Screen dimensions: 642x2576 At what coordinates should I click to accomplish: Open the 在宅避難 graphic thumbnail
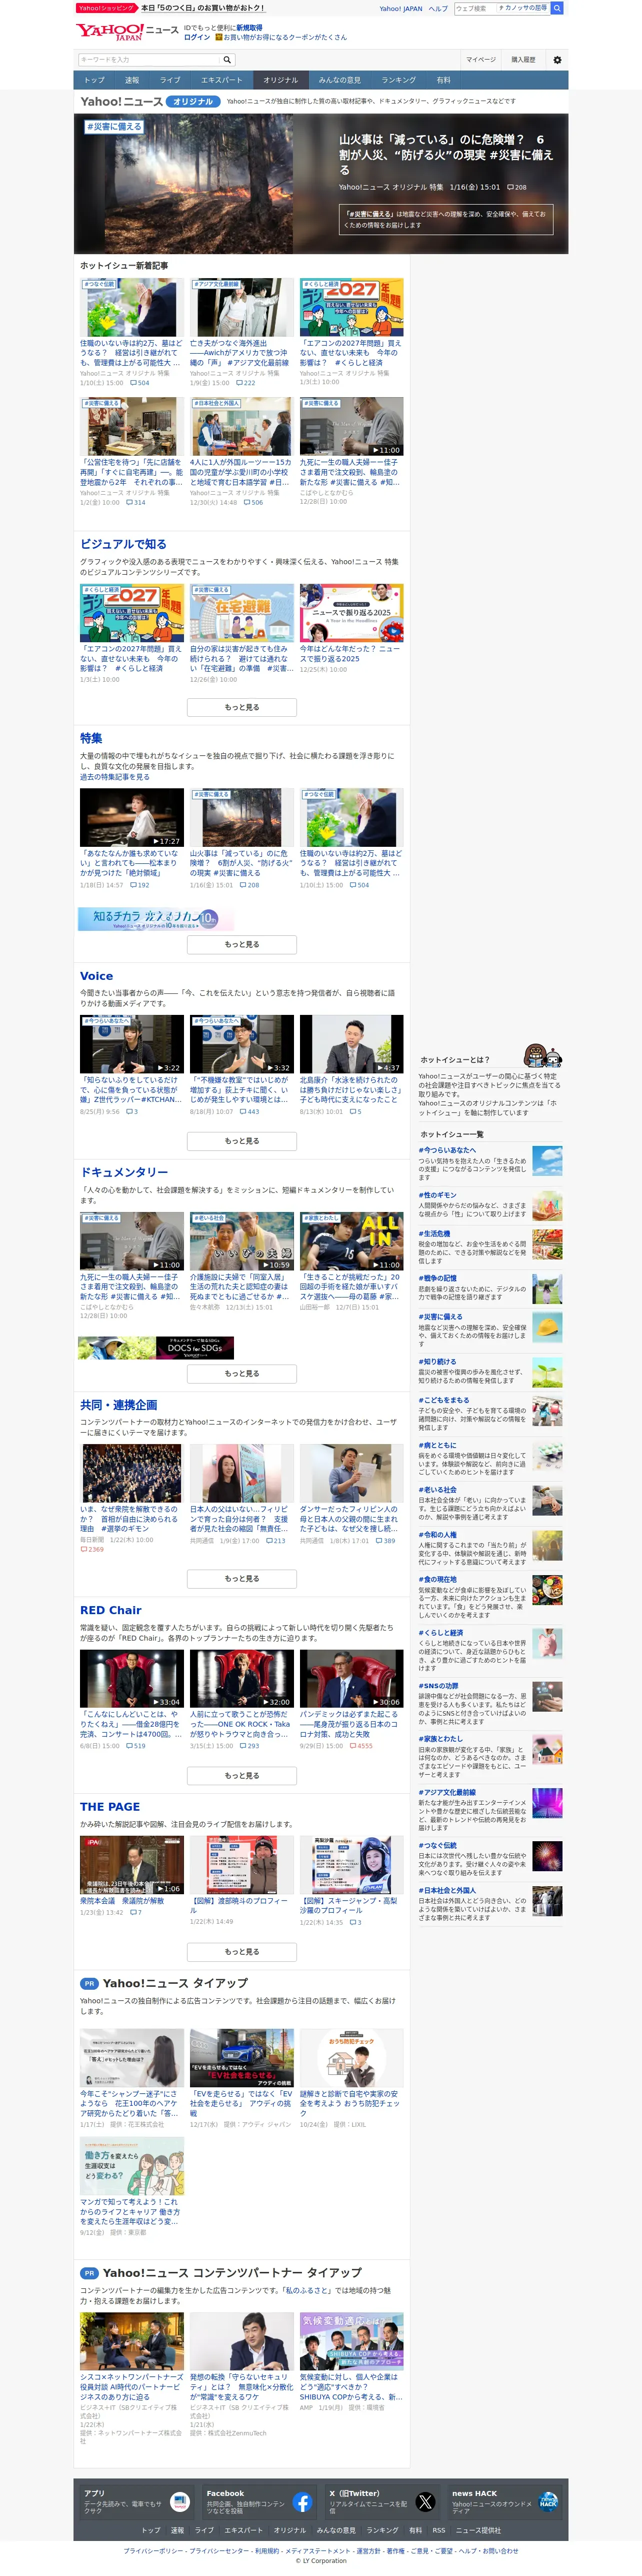click(x=242, y=613)
